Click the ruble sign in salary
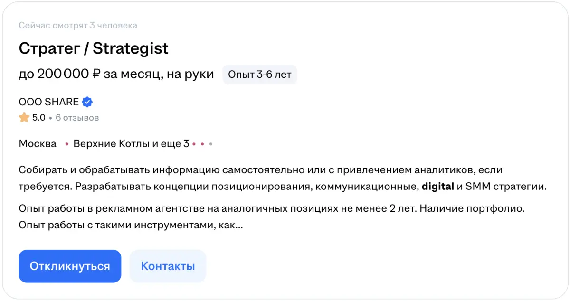This screenshot has height=301, width=570. (x=96, y=74)
